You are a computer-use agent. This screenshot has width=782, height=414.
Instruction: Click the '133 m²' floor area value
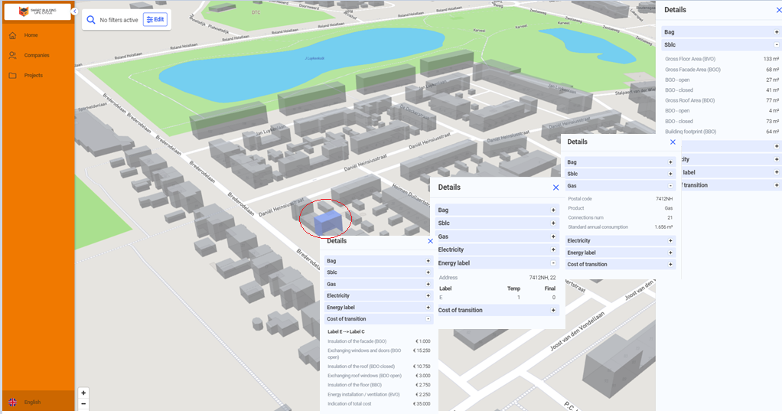pos(771,59)
